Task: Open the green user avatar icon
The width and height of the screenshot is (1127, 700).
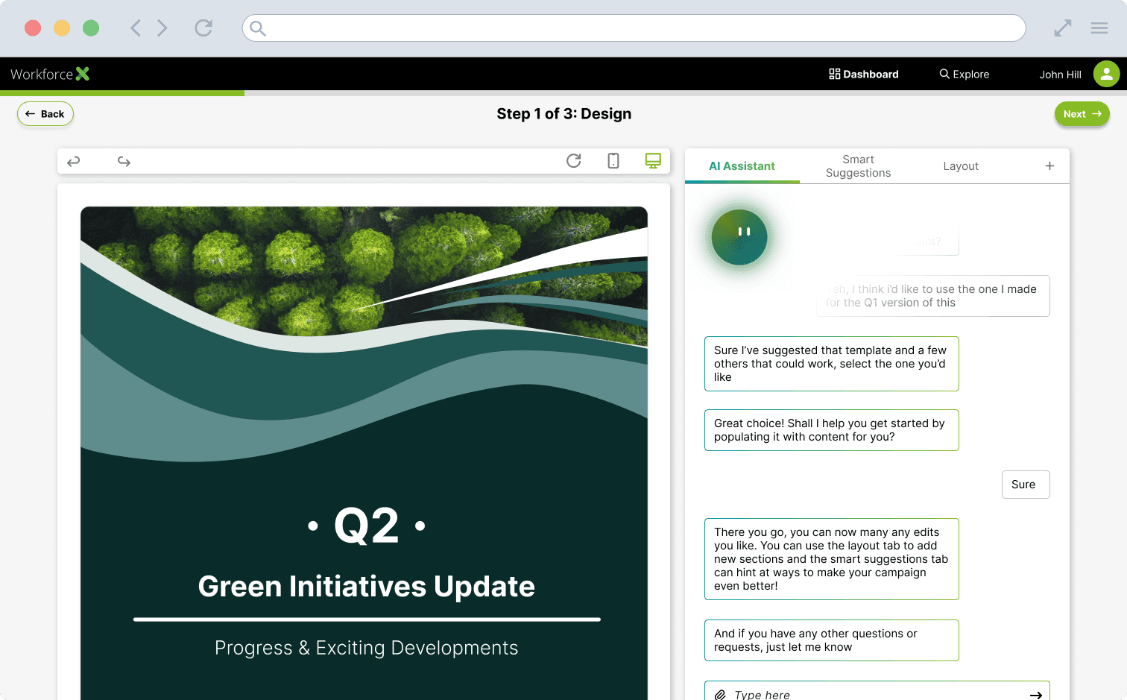Action: tap(1106, 74)
